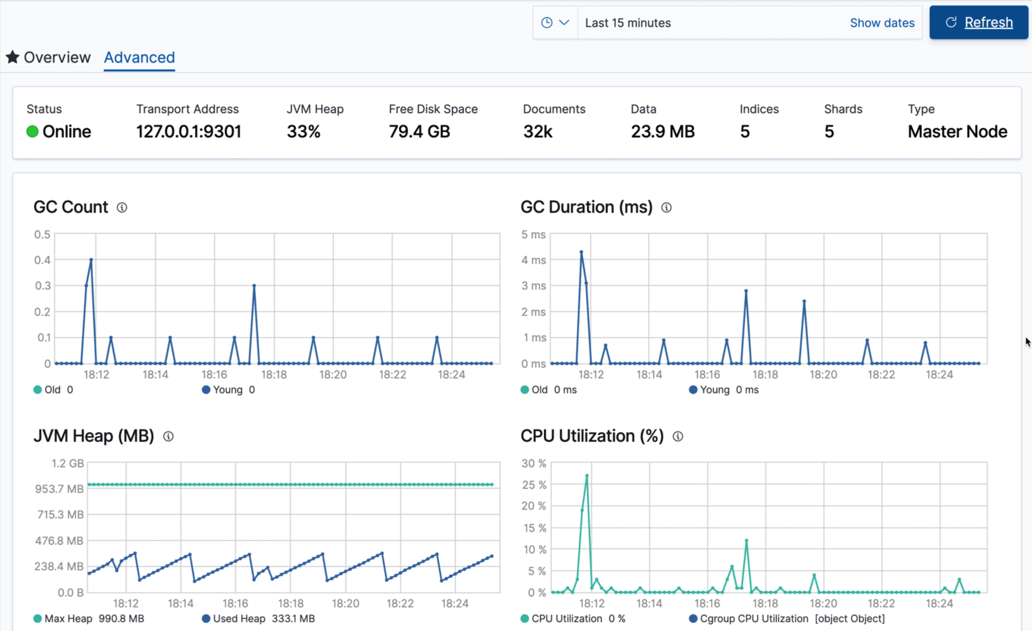This screenshot has width=1032, height=631.
Task: Click the info icon next to CPU Utilization (%)
Action: click(x=678, y=437)
